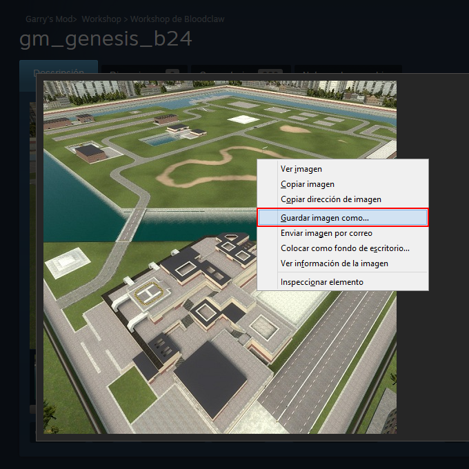Open the Notas sobre cambios tab

pyautogui.click(x=348, y=69)
